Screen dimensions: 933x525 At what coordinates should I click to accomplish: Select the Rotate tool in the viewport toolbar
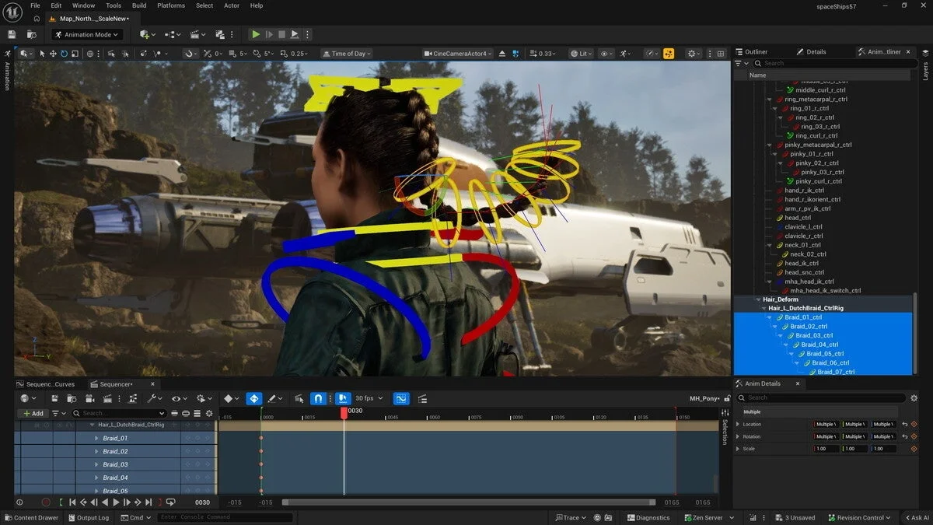click(x=64, y=53)
